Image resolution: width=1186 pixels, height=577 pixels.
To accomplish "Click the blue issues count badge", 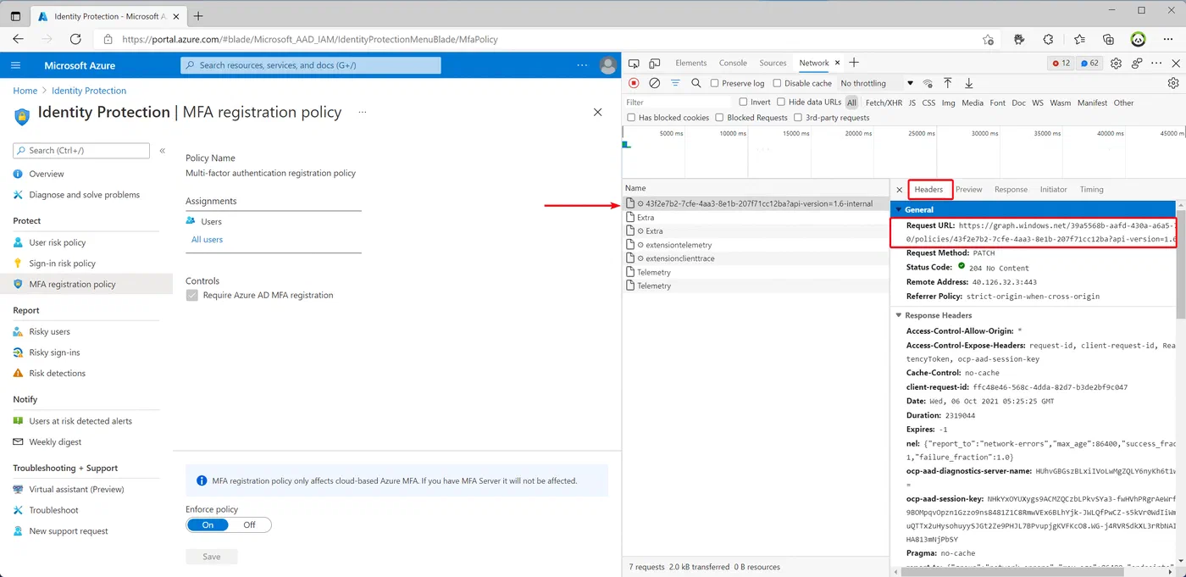I will (x=1089, y=64).
